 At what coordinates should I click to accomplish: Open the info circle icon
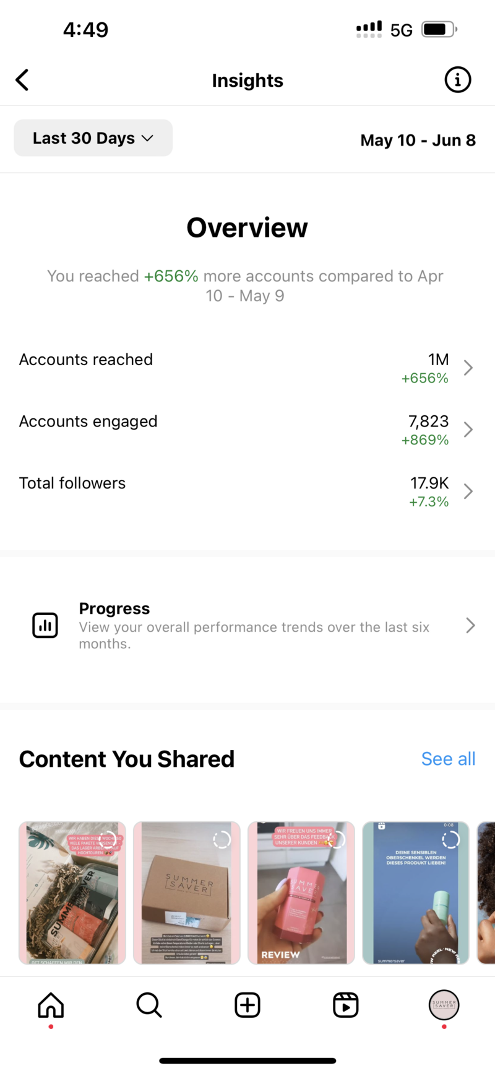click(x=458, y=80)
